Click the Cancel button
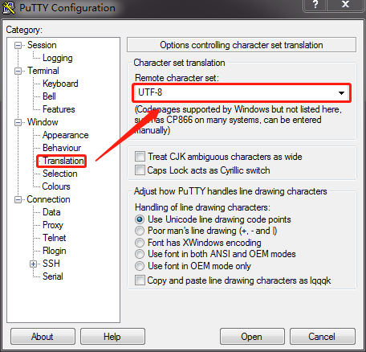 [x=322, y=337]
